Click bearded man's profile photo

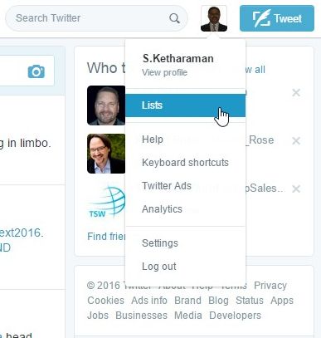click(106, 105)
